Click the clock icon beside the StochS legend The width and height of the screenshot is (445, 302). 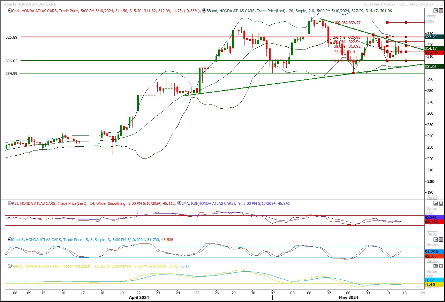coord(9,240)
